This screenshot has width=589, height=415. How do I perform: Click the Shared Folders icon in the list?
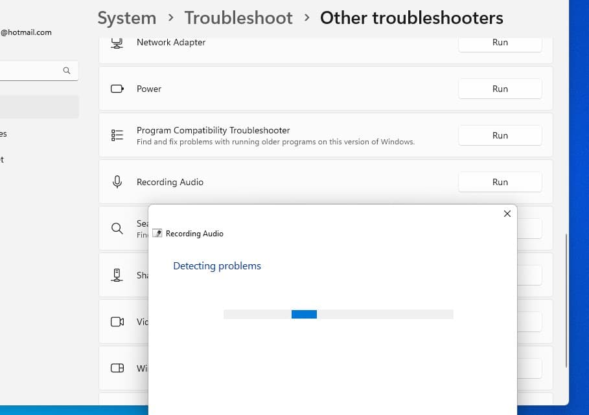point(117,275)
